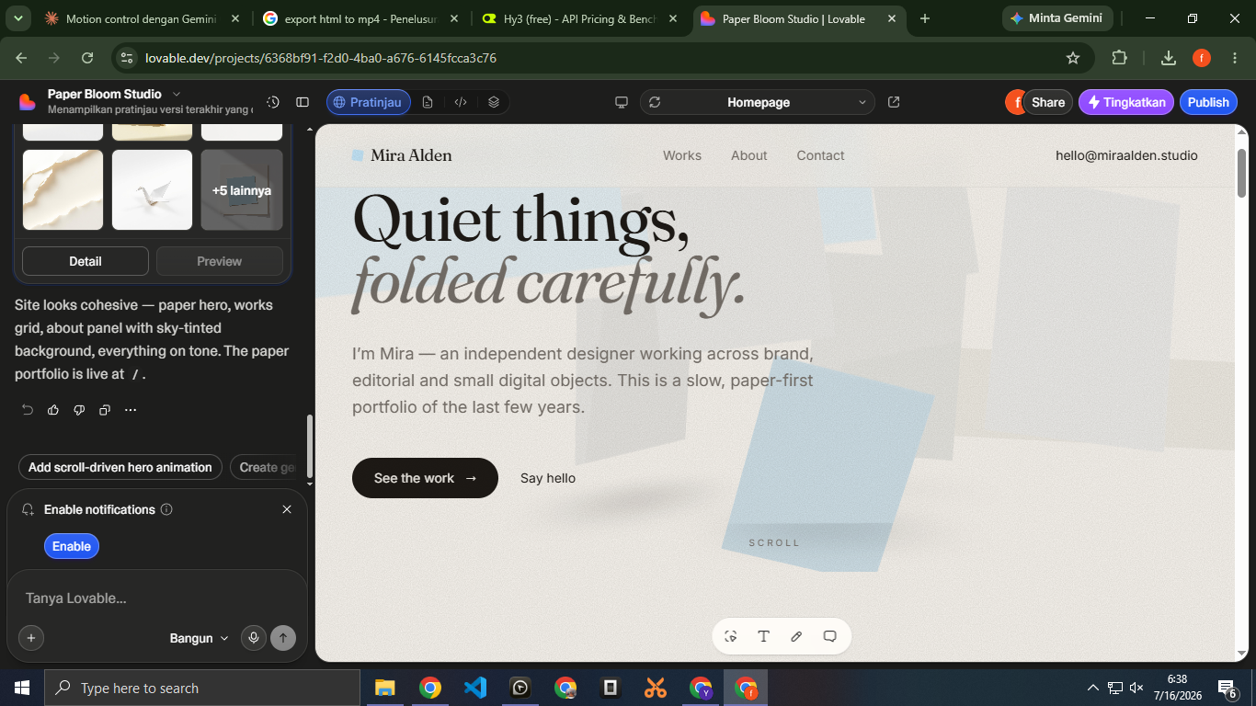Click the Share button
Image resolution: width=1256 pixels, height=706 pixels.
point(1047,102)
